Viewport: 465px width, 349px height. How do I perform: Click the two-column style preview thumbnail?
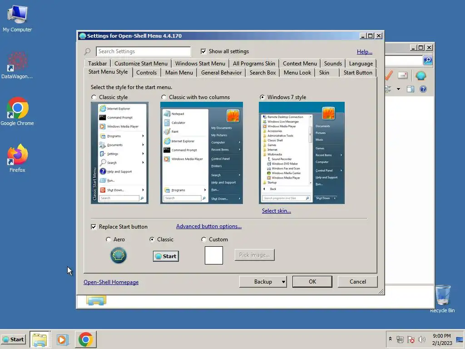click(202, 153)
